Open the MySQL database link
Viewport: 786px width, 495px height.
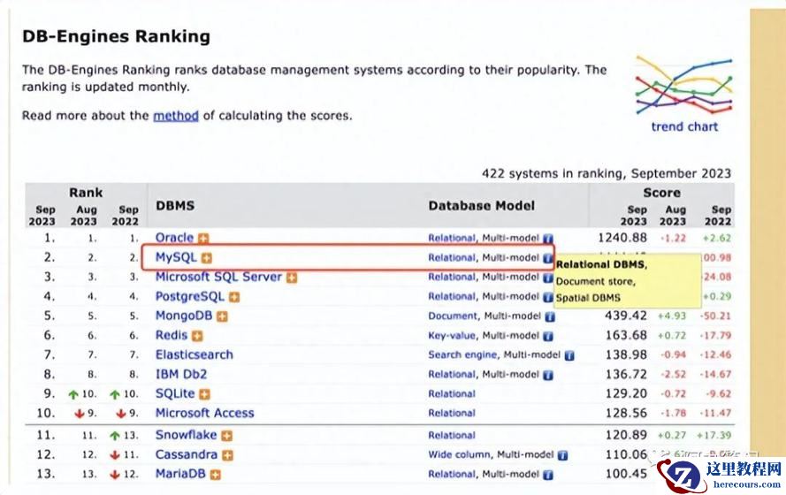click(175, 257)
